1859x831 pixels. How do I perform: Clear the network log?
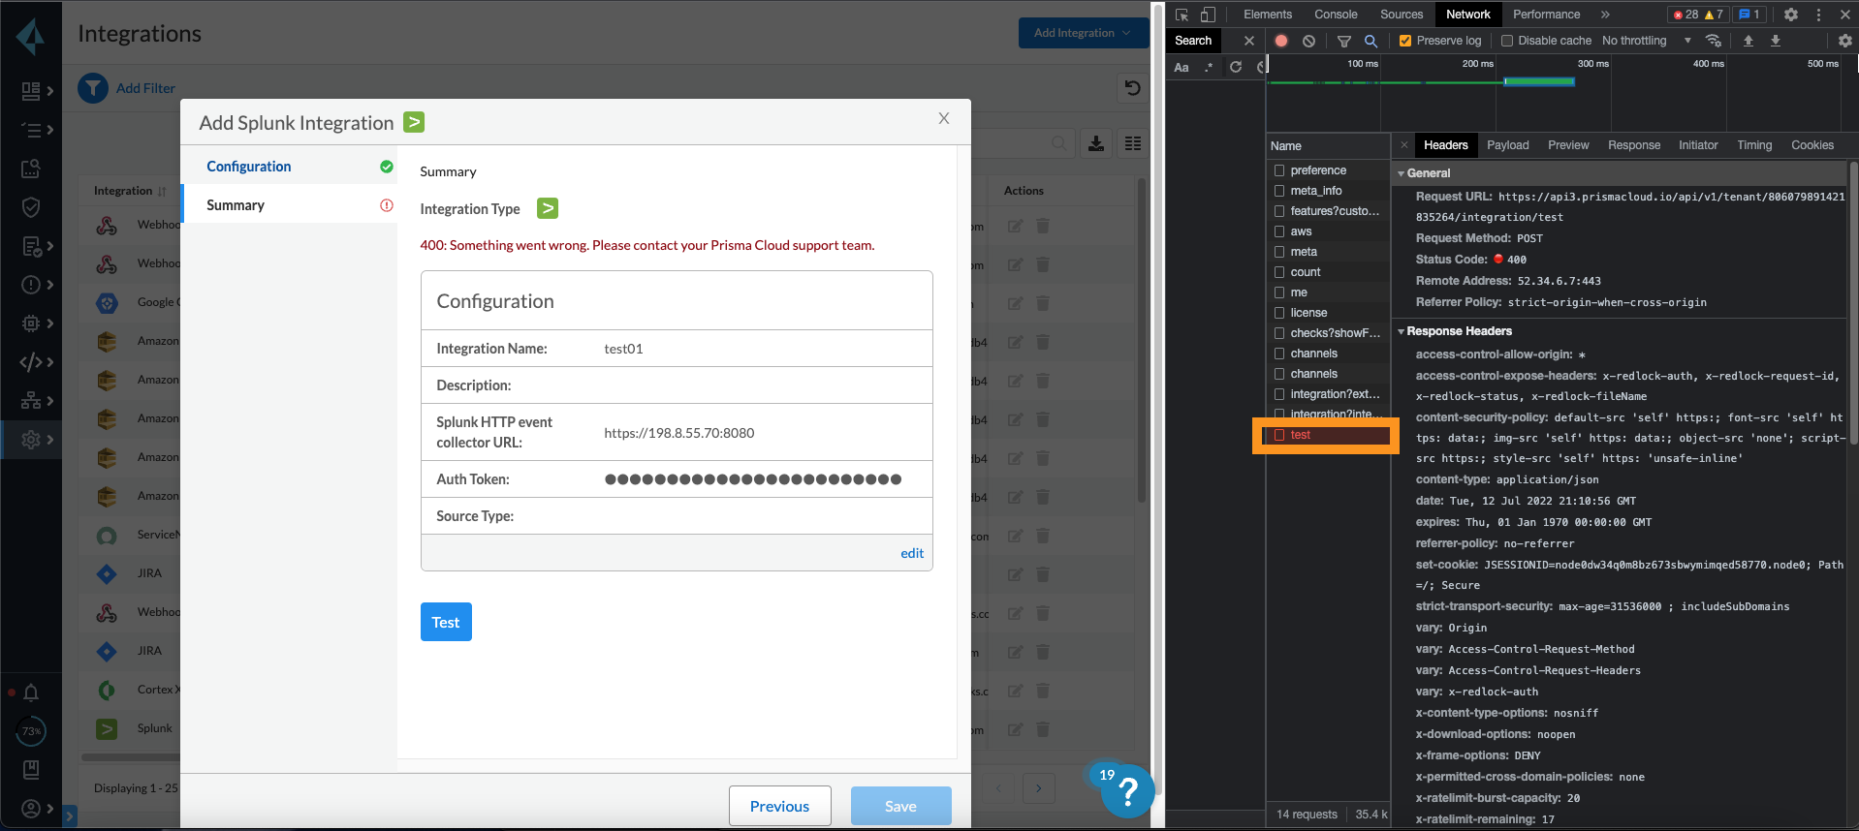(x=1308, y=41)
